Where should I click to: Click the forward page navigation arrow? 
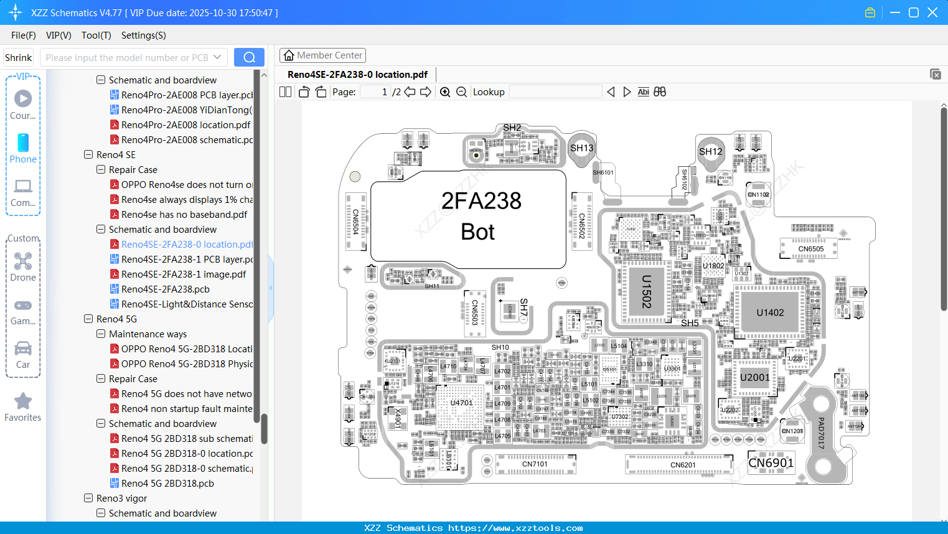click(426, 91)
